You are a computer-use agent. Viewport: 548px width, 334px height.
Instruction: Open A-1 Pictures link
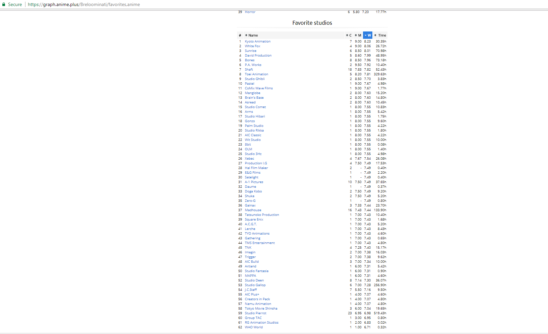point(254,182)
